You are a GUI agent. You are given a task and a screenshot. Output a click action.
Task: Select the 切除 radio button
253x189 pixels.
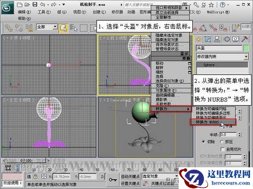click(x=204, y=141)
